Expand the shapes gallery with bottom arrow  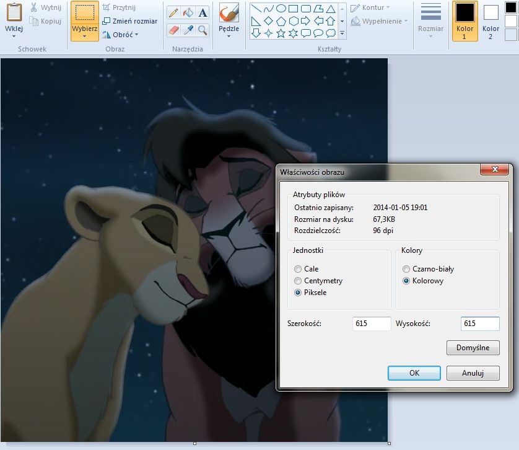point(342,33)
